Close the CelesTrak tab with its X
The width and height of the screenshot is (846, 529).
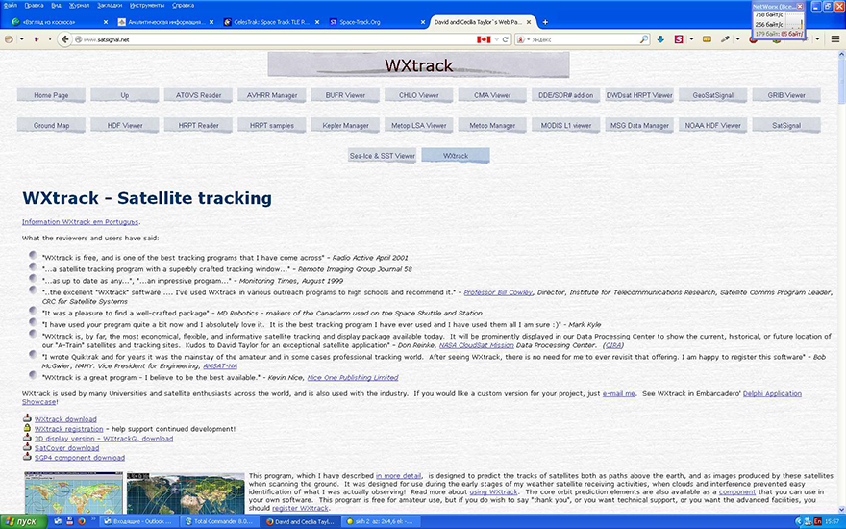(x=317, y=22)
